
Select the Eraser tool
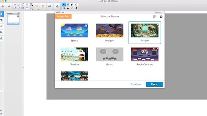pyautogui.click(x=76, y=8)
